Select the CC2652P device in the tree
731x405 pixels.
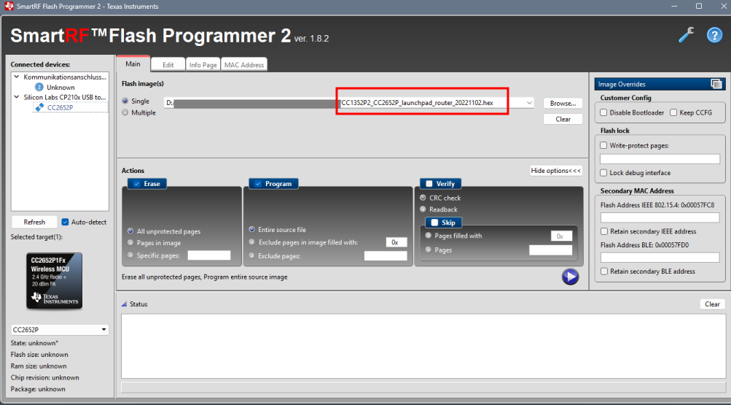point(60,107)
